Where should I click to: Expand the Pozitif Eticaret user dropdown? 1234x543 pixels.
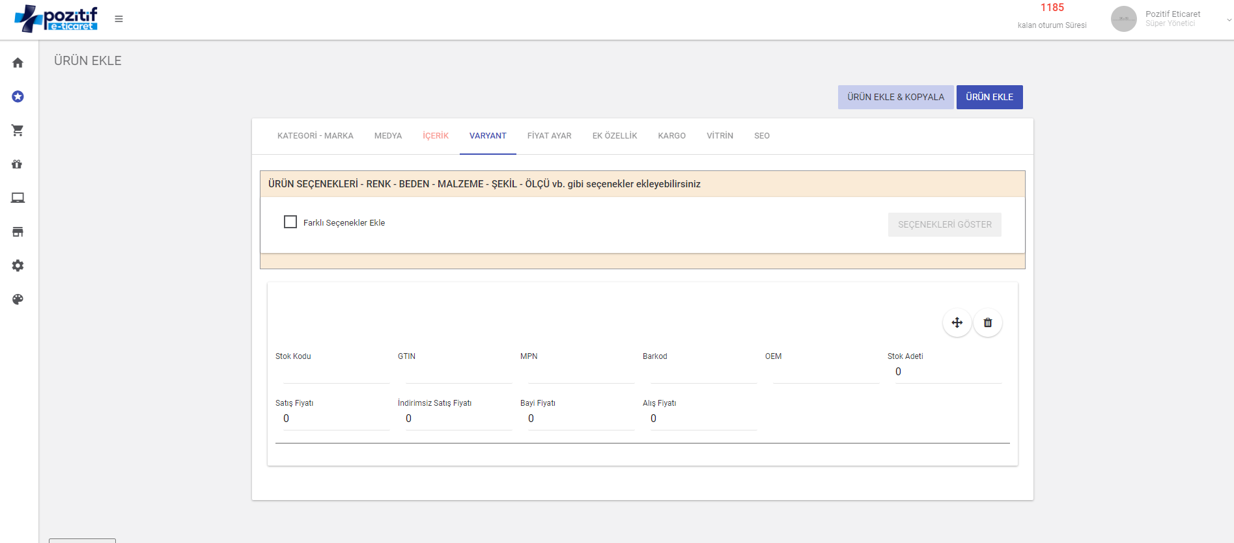(x=1228, y=20)
